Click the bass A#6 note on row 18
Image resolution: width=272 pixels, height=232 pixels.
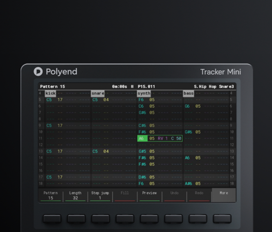pos(189,184)
